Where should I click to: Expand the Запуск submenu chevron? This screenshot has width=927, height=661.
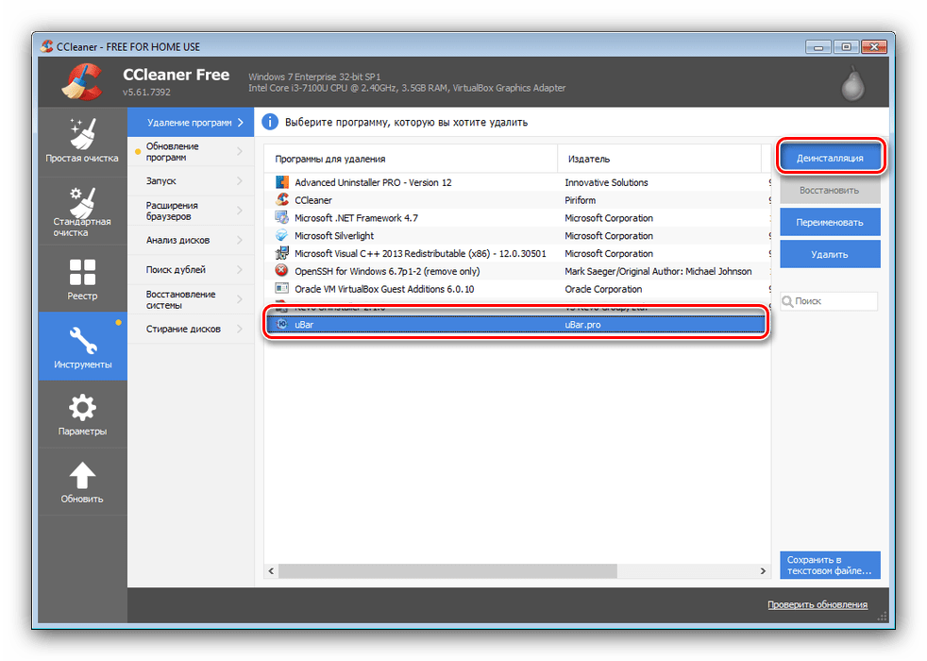pyautogui.click(x=240, y=180)
